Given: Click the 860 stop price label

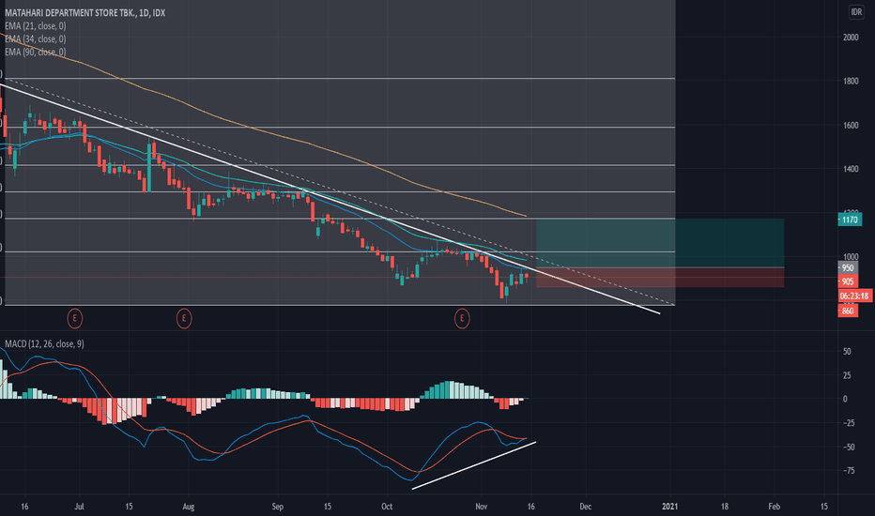Looking at the screenshot, I should click(x=848, y=311).
